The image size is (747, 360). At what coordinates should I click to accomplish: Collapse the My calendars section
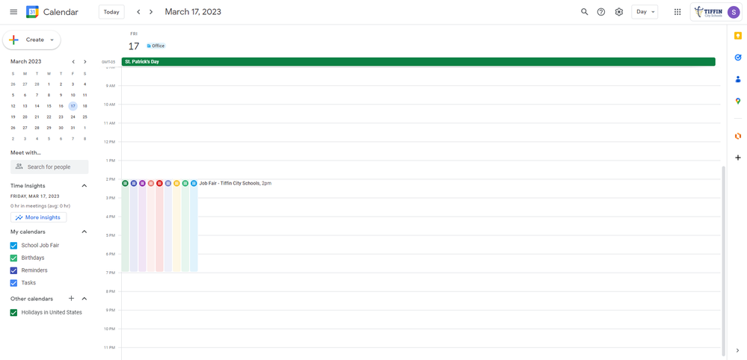[84, 232]
